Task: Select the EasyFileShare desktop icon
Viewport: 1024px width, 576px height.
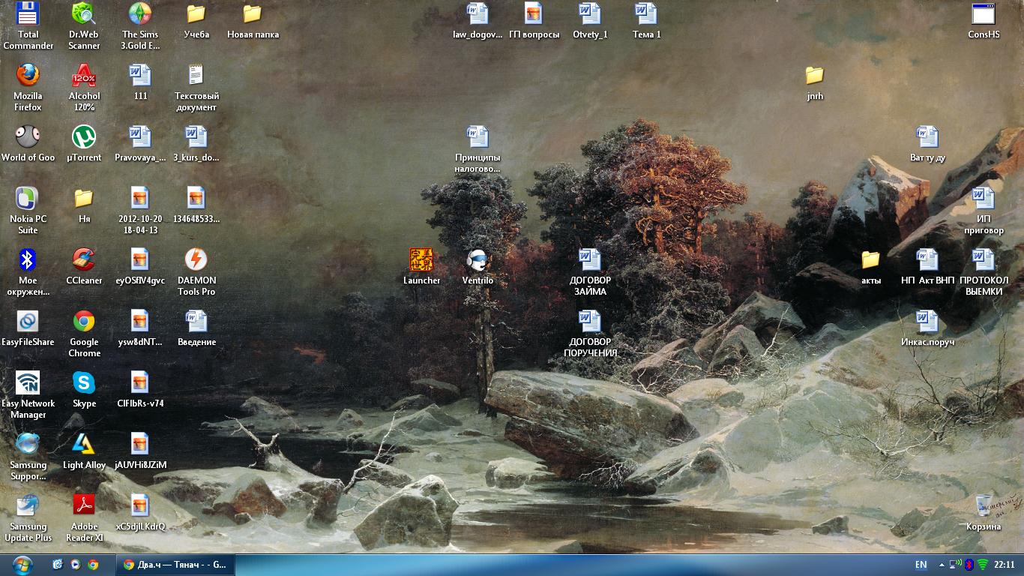Action: pyautogui.click(x=28, y=328)
